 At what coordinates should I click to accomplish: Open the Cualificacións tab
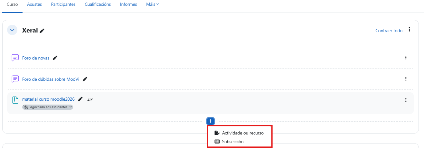[98, 5]
